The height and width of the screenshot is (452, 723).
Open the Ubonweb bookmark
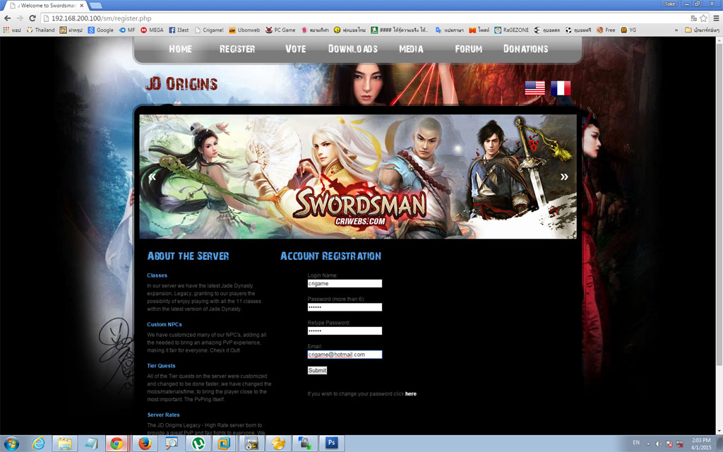[245, 30]
